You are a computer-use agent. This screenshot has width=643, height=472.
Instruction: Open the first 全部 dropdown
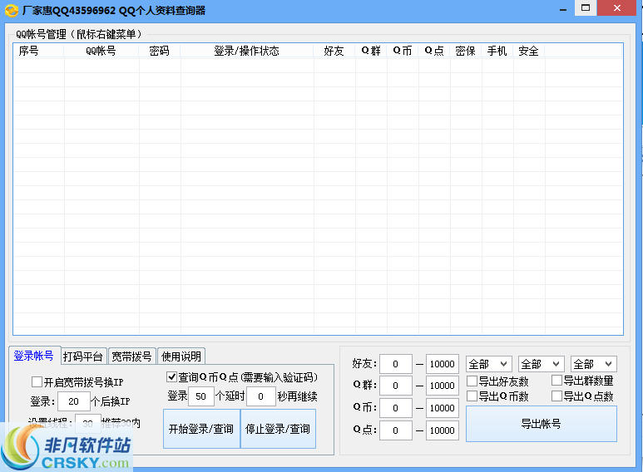(x=489, y=364)
